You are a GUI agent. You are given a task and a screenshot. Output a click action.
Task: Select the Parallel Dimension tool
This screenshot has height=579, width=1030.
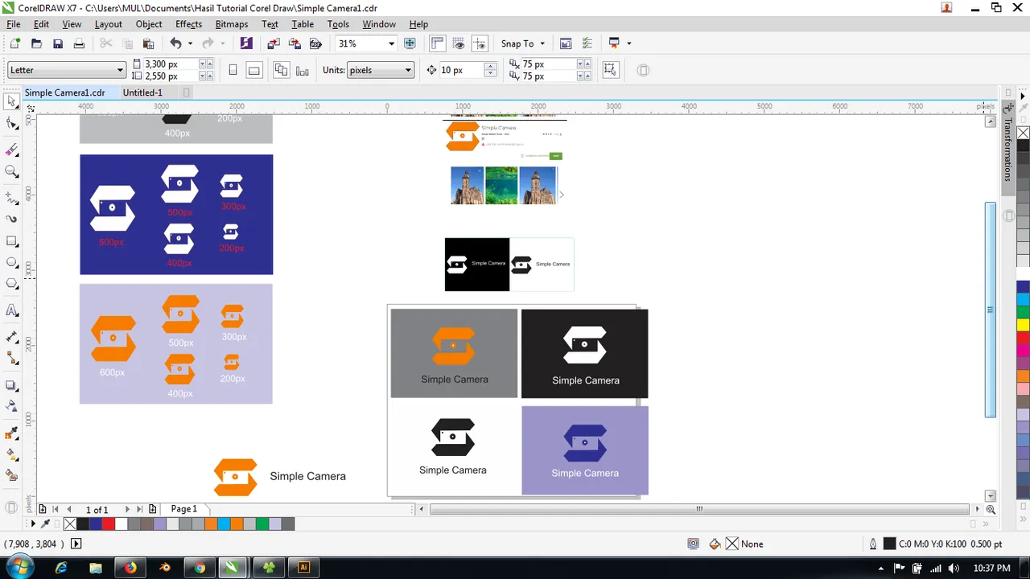click(x=11, y=337)
